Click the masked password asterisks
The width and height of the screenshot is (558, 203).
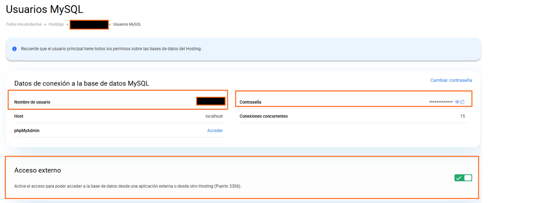[441, 102]
